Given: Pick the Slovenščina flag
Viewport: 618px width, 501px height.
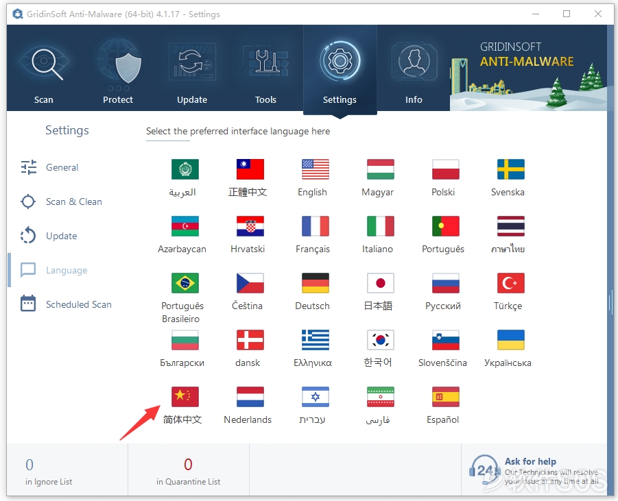Looking at the screenshot, I should 446,340.
